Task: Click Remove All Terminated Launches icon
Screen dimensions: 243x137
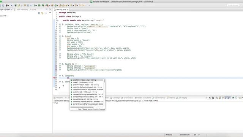Action: pos(213,97)
